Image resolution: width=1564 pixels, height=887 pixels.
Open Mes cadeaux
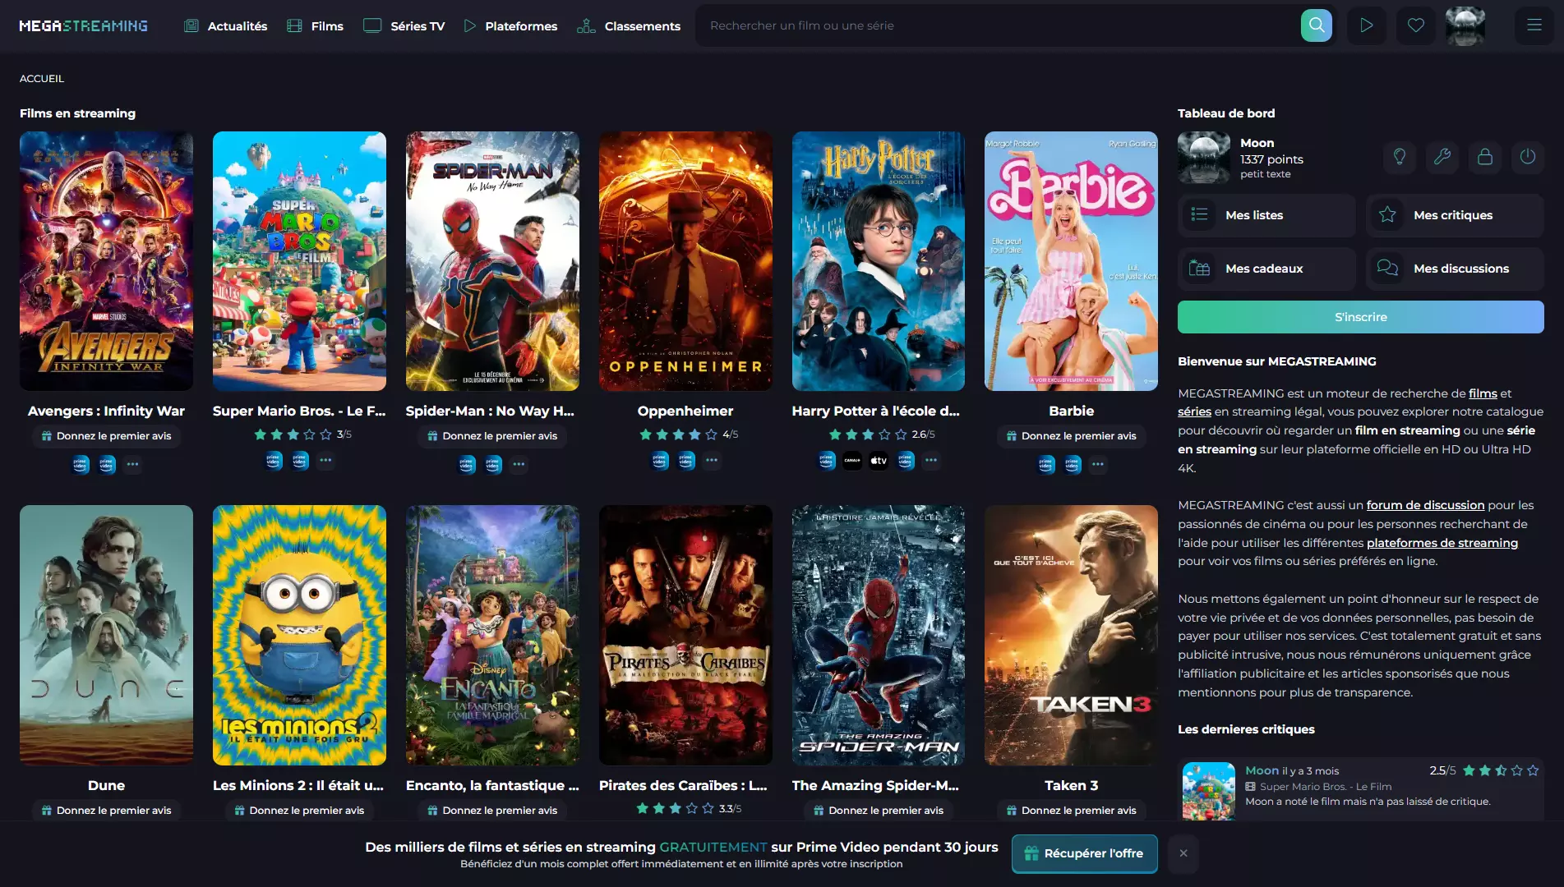1266,269
